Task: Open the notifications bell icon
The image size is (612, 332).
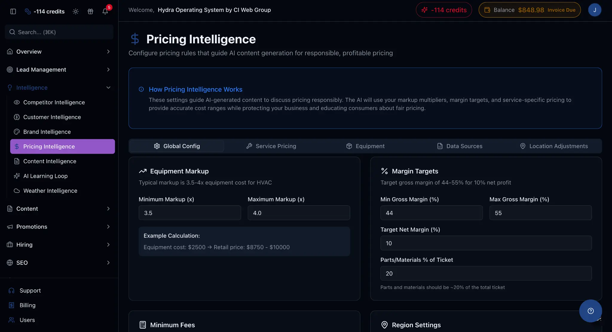Action: point(105,11)
